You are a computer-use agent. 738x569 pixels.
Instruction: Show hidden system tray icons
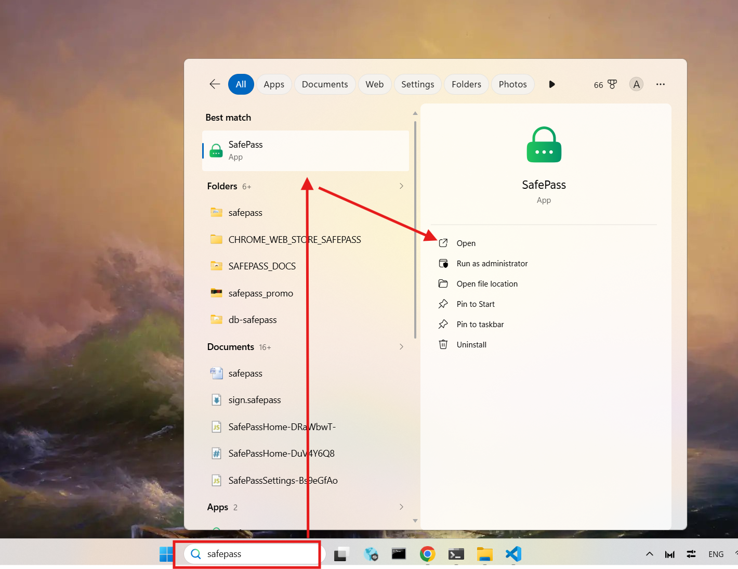(650, 554)
